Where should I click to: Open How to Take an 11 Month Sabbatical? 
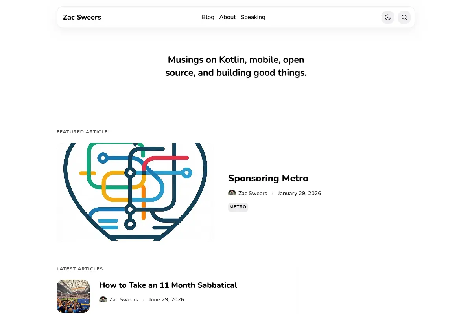168,285
